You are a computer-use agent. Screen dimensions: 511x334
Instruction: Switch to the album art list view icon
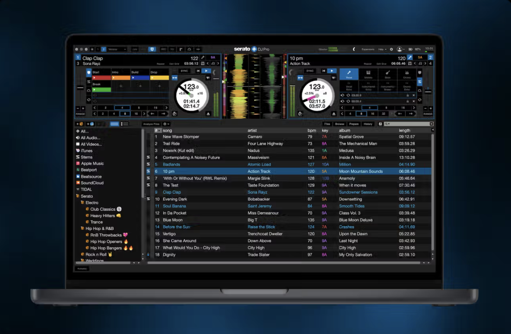pos(125,124)
